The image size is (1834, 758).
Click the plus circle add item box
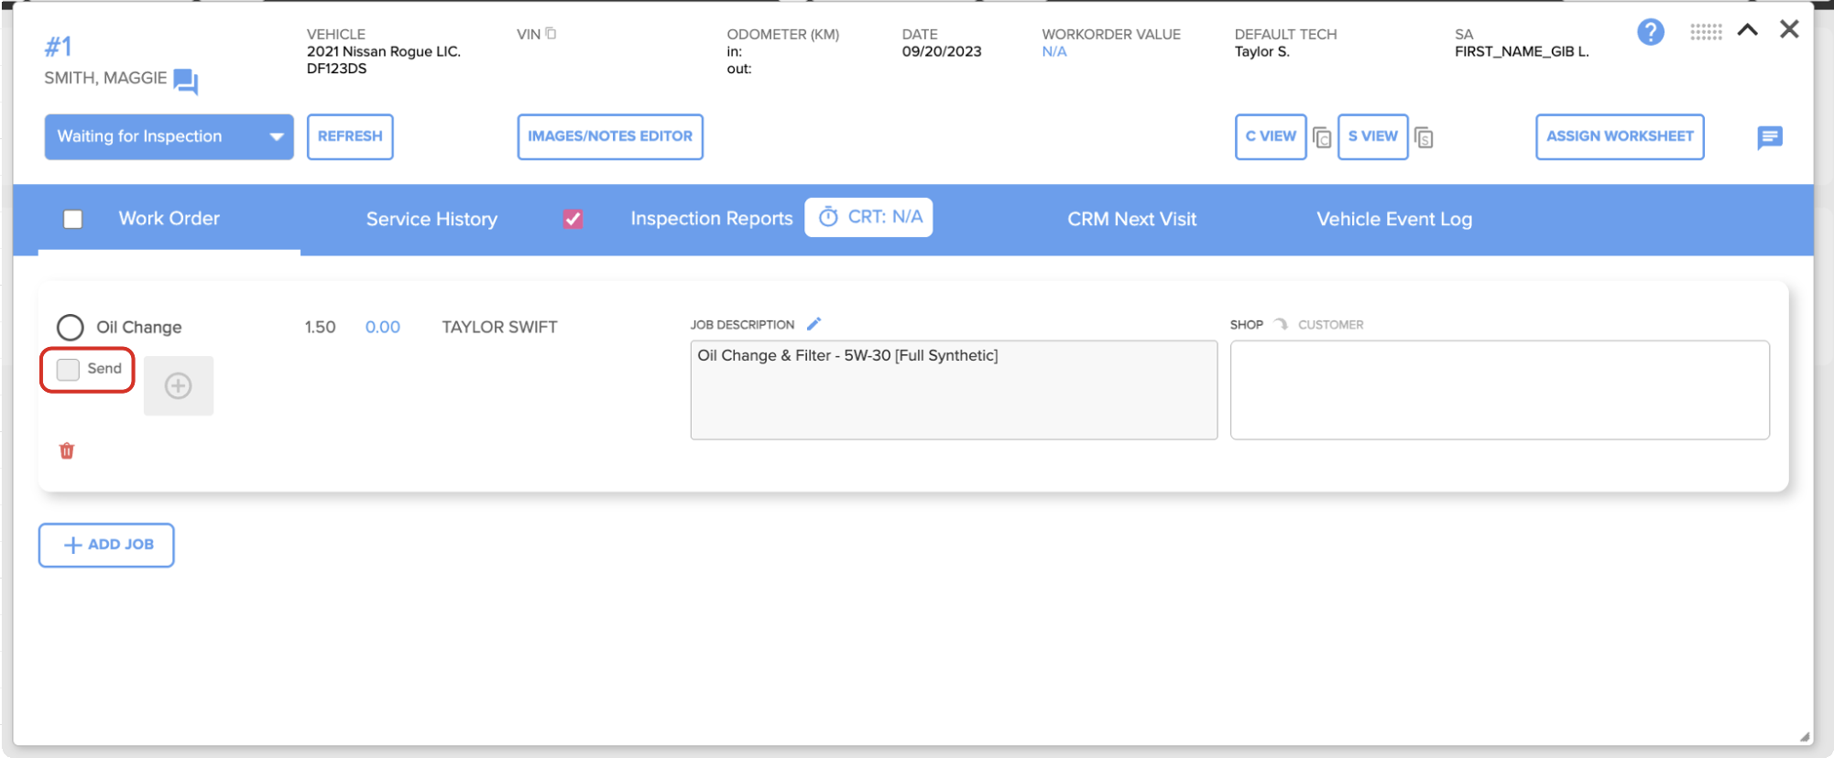click(x=179, y=385)
